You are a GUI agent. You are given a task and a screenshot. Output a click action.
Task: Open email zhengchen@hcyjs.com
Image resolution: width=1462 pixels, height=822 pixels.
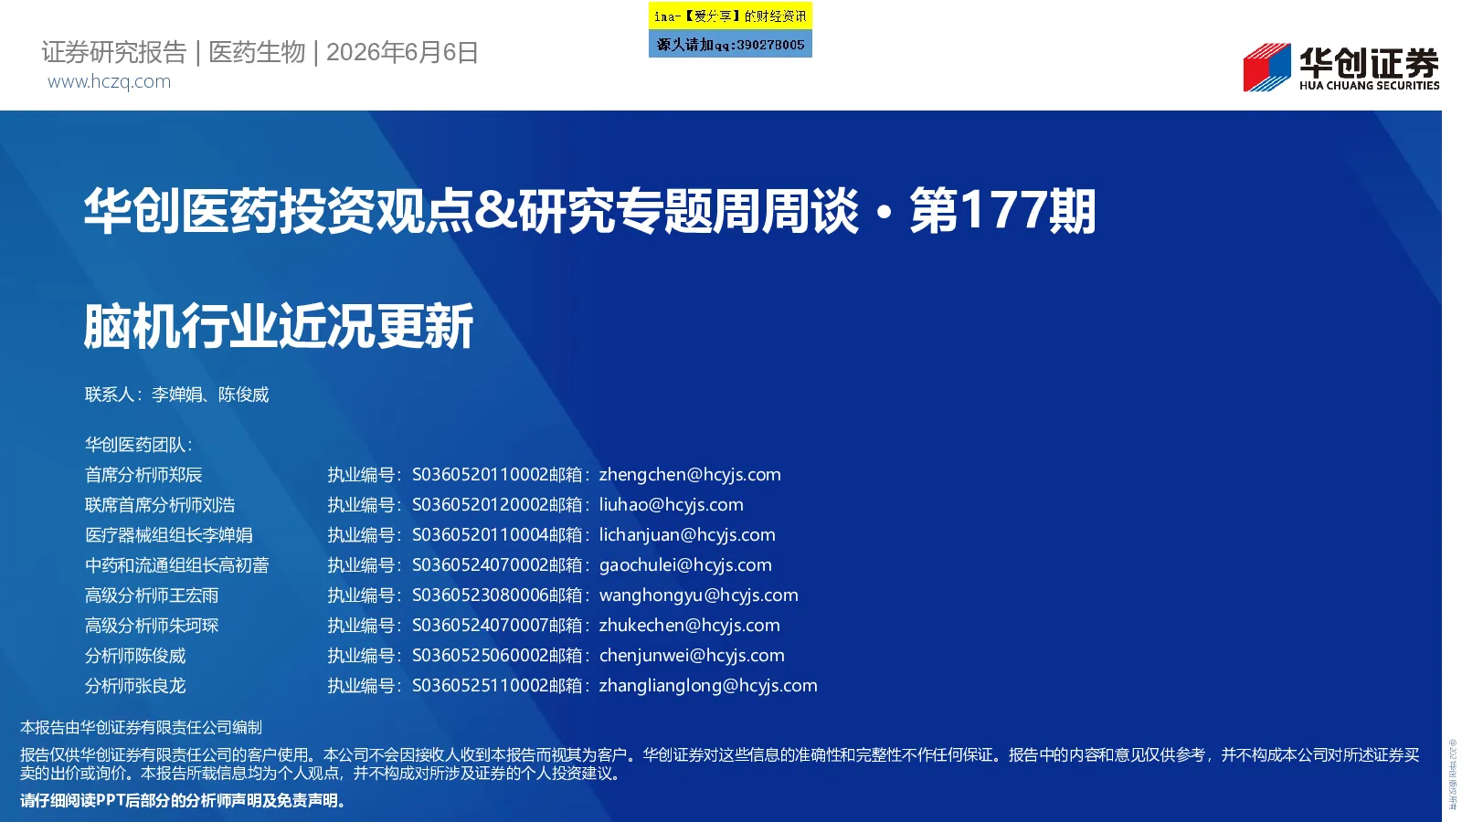click(x=690, y=475)
